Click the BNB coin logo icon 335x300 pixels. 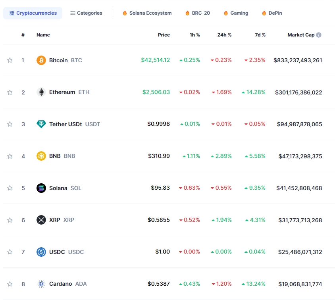pyautogui.click(x=41, y=156)
